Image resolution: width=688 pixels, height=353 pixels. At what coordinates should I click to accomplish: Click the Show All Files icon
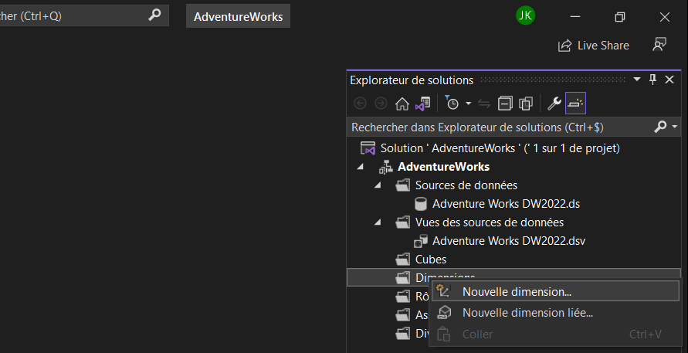point(526,104)
